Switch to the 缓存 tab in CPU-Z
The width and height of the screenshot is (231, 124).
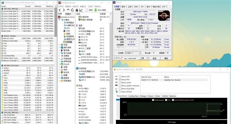pyautogui.click(x=123, y=7)
